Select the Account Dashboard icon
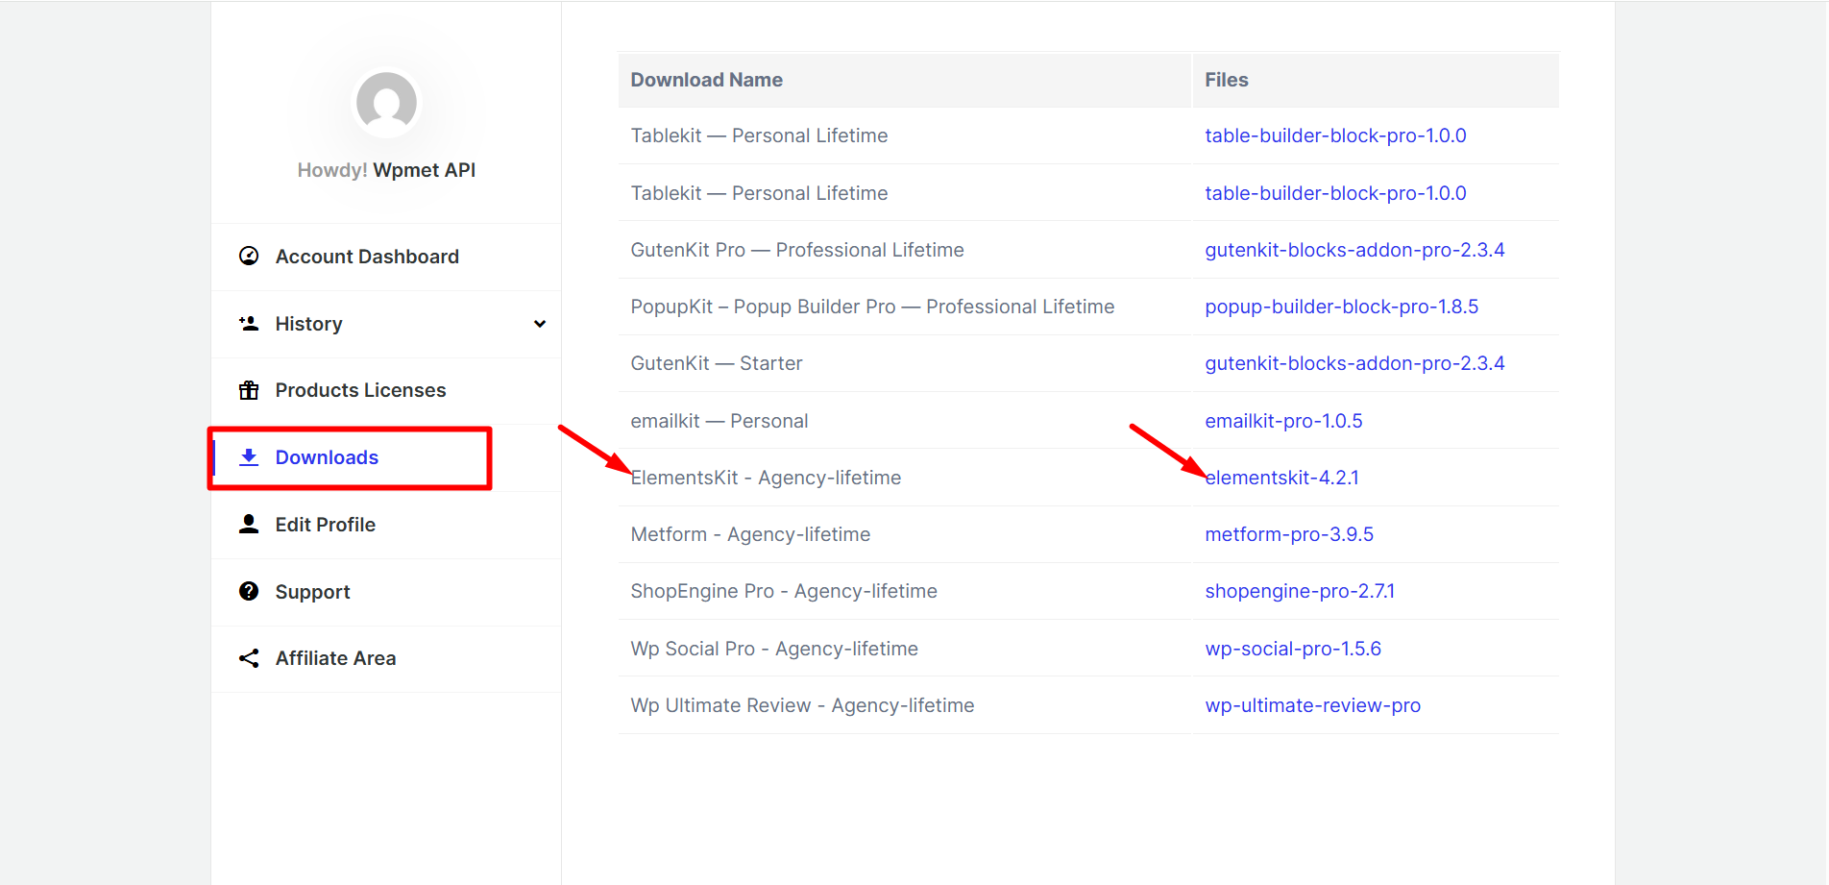 pyautogui.click(x=249, y=256)
